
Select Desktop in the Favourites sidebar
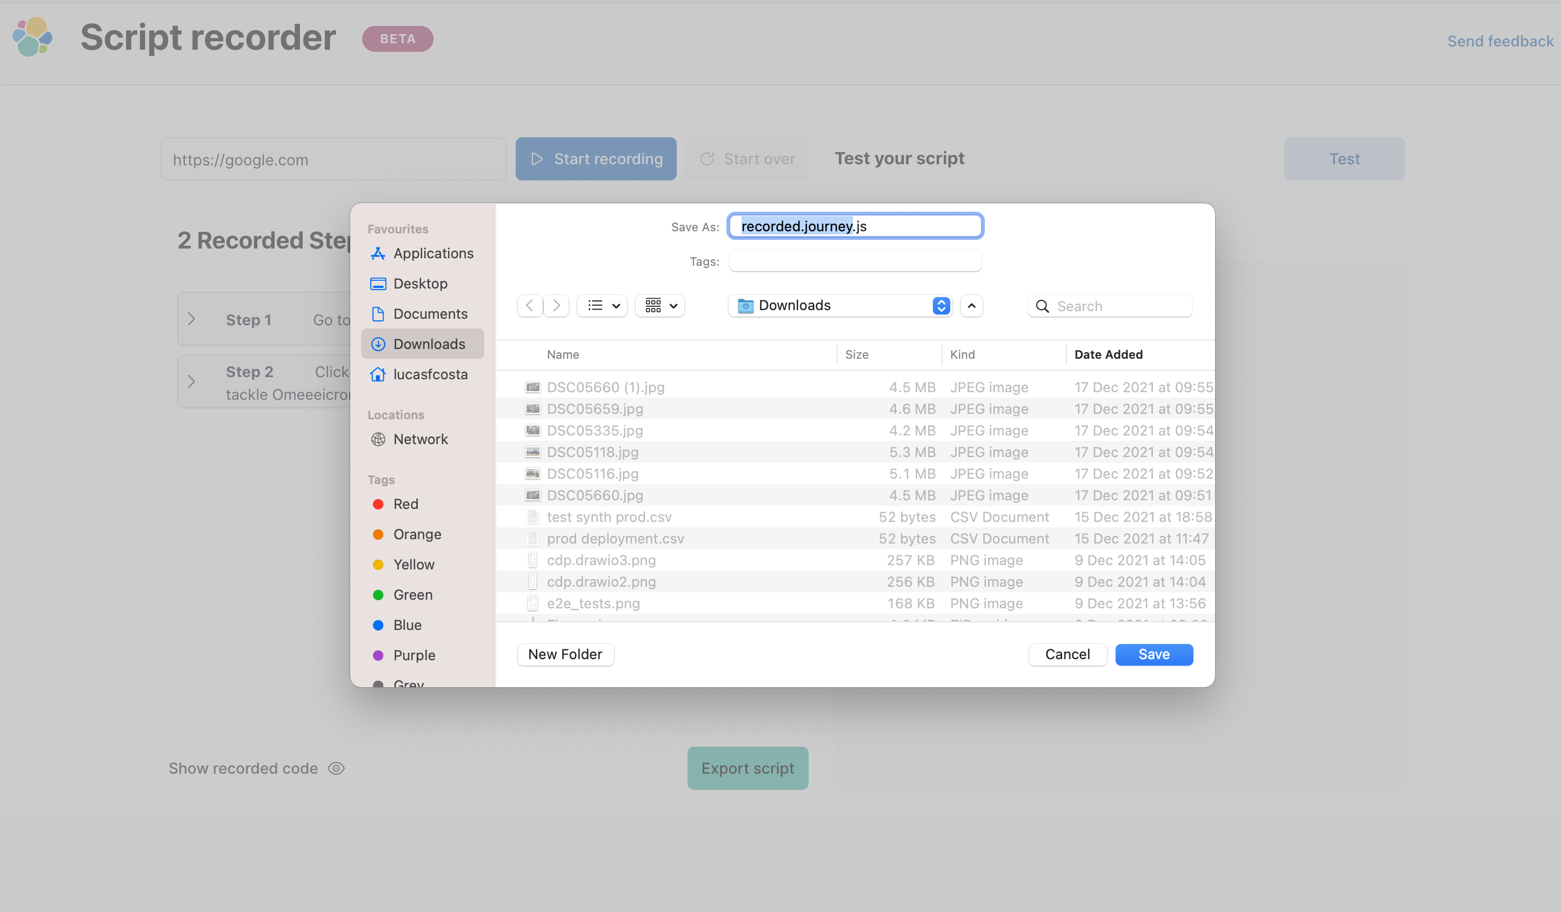(421, 284)
